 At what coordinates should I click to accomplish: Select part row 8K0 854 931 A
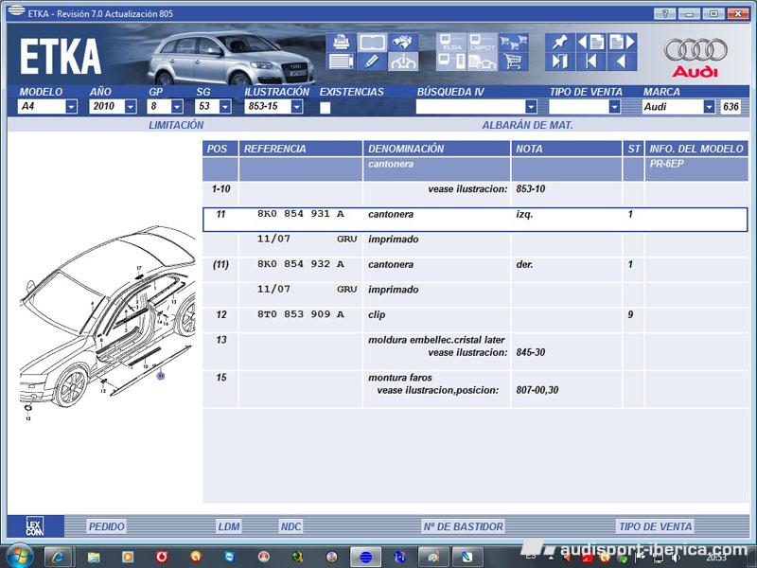pos(475,220)
